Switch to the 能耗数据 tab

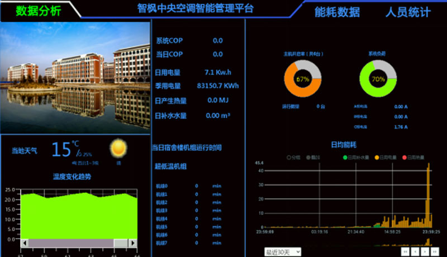[x=337, y=12]
